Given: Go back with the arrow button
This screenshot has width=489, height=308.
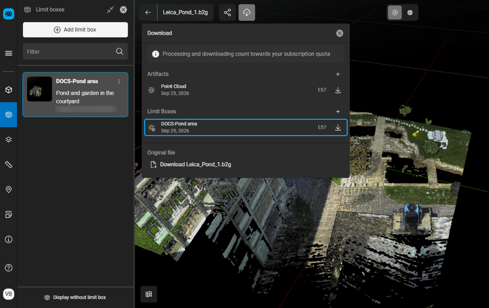Looking at the screenshot, I should coord(148,12).
